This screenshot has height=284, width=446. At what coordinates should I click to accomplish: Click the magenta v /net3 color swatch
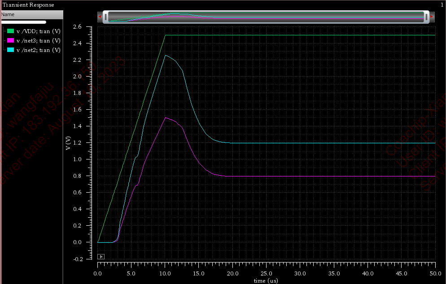11,41
